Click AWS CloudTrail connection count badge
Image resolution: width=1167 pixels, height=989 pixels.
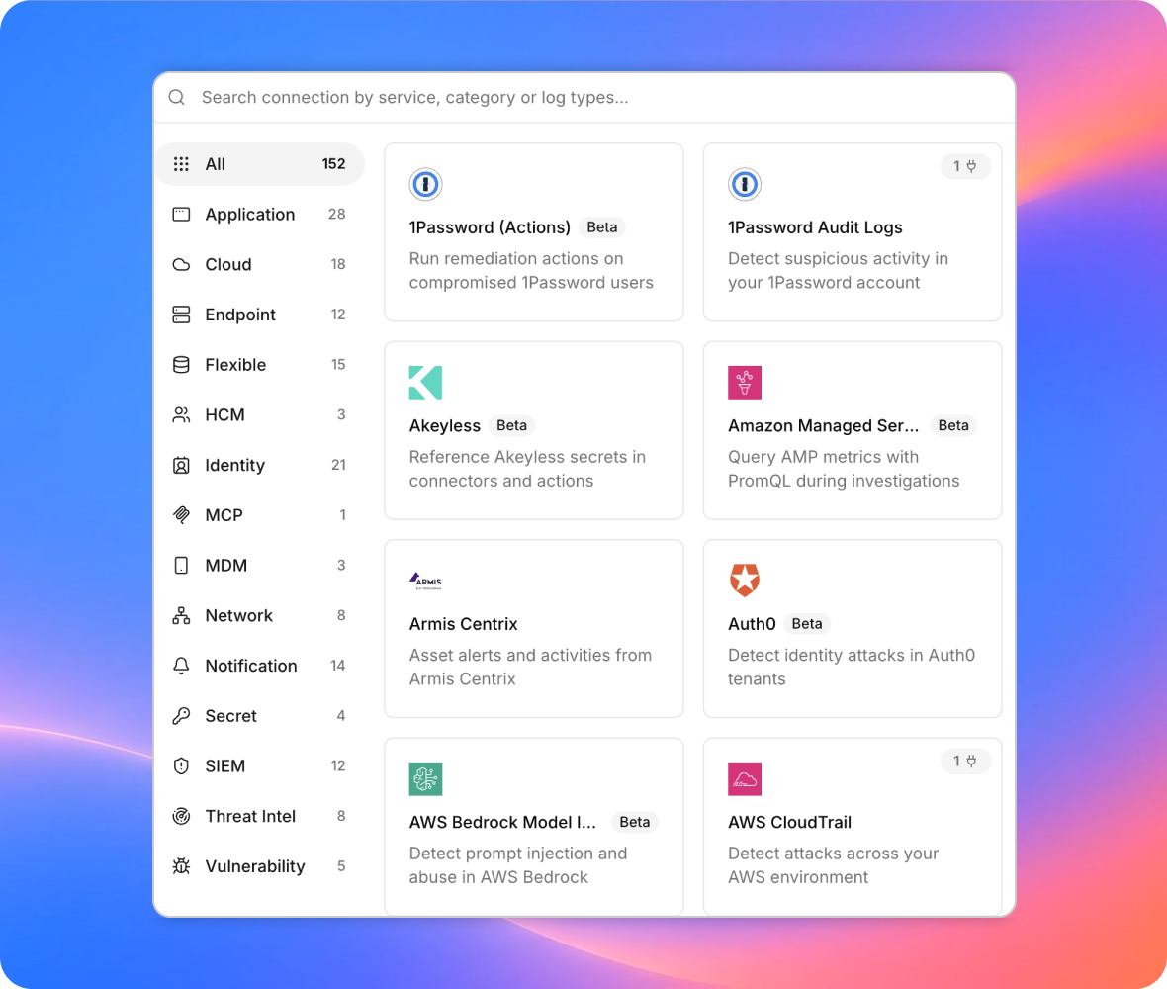point(964,761)
